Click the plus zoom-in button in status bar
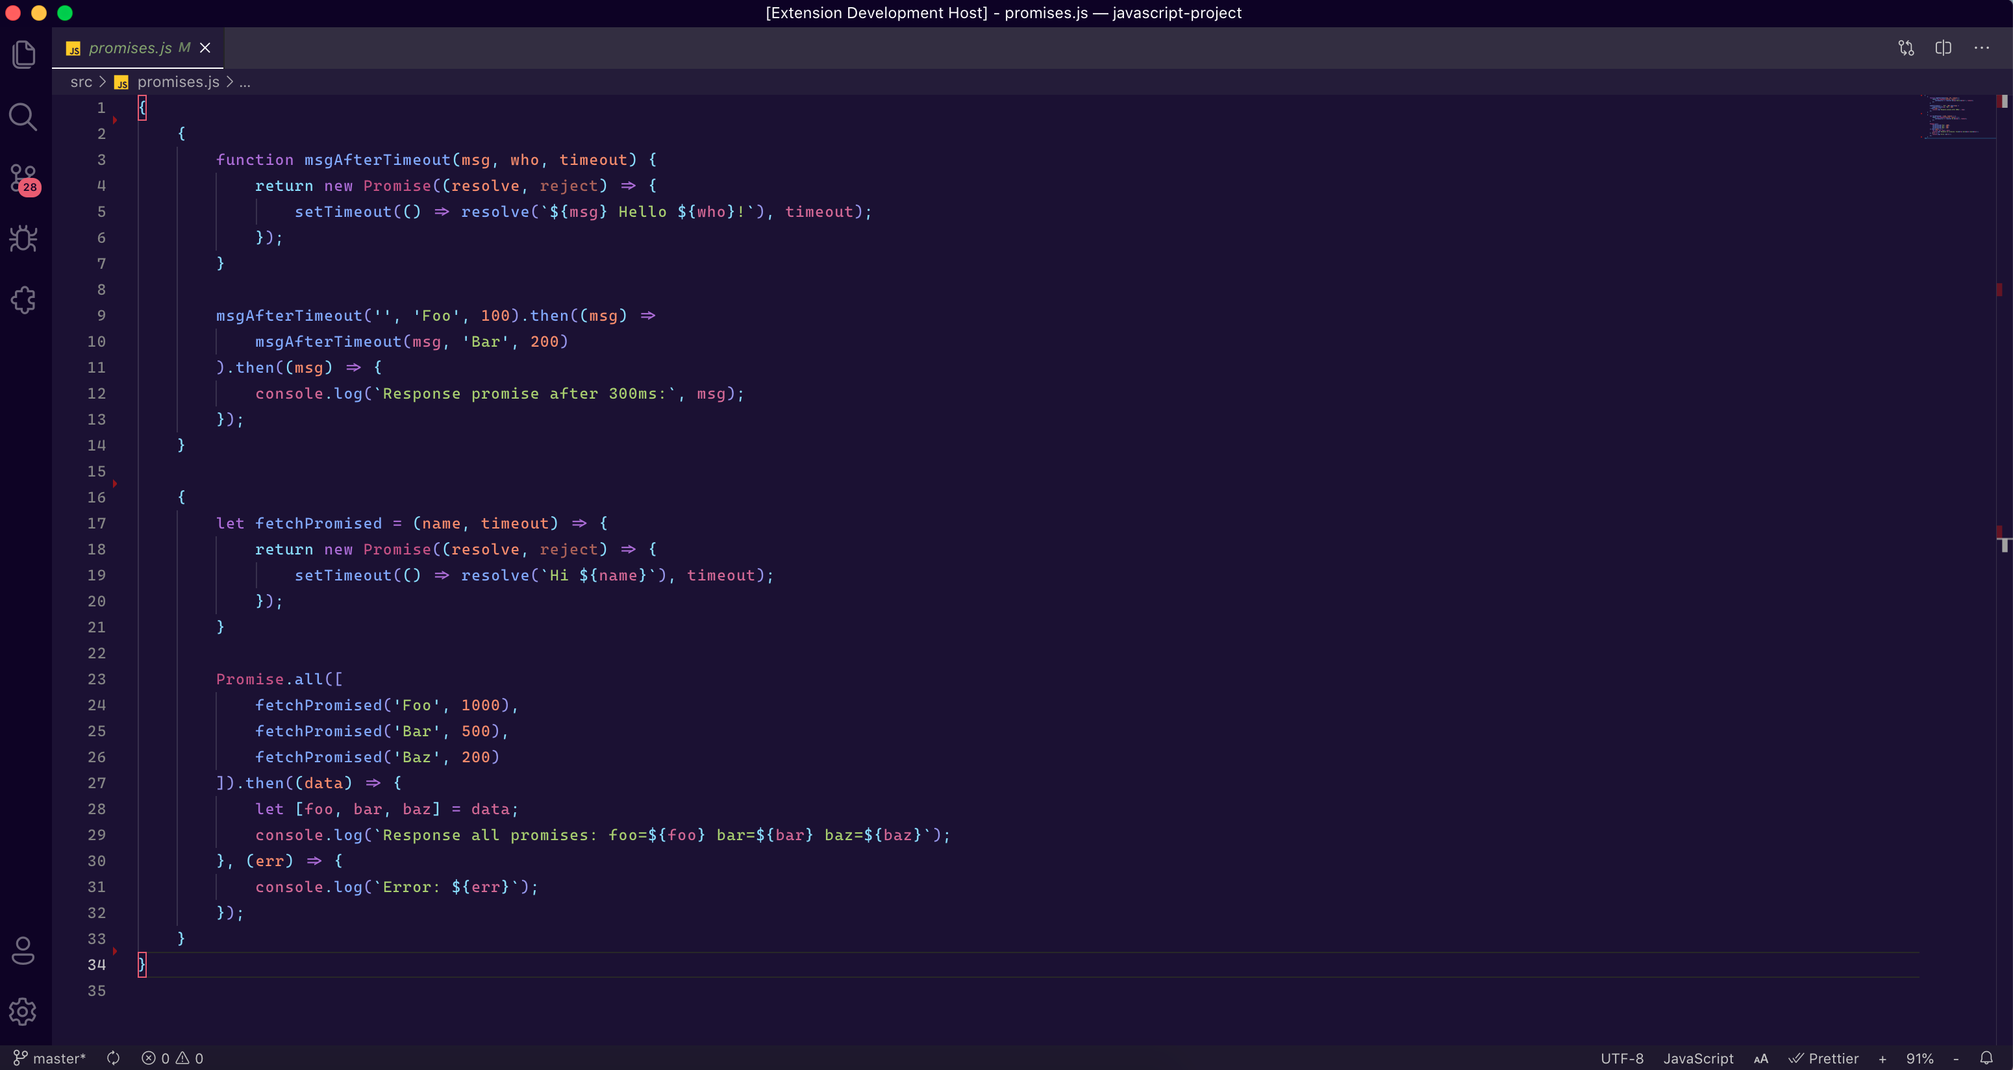 coord(1882,1059)
